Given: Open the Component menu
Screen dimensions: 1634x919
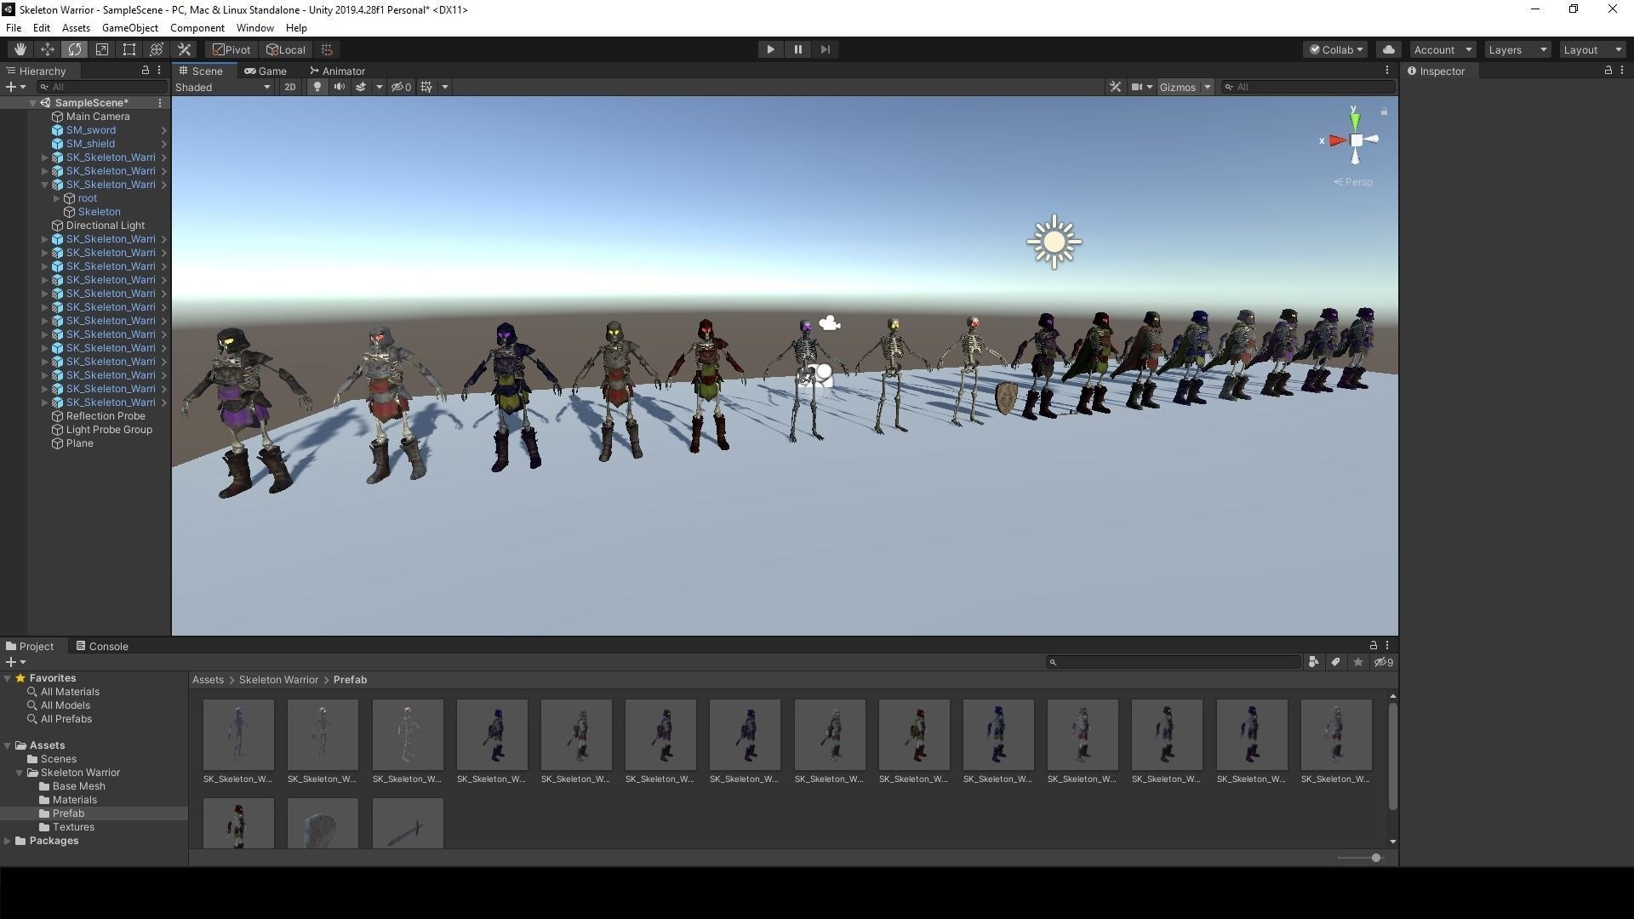Looking at the screenshot, I should pos(197,28).
